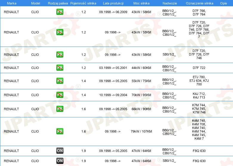Click the petrol icon in the 1.2 SB0/1/2_ row
Screen dimensions: 233x166
(x=60, y=55)
